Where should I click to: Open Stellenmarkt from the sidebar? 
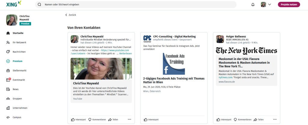pos(19,71)
